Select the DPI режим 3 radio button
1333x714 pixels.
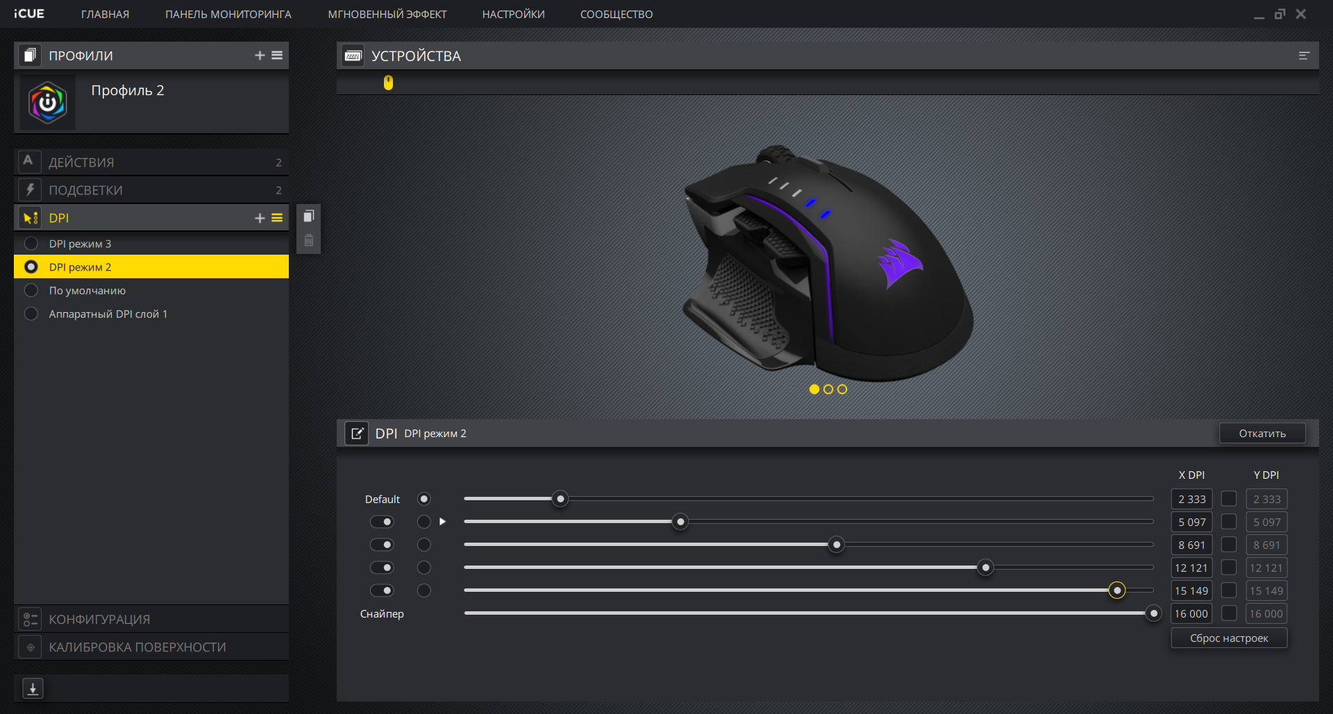[x=31, y=244]
